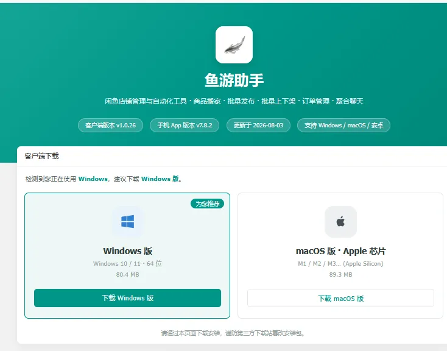Click the macOS 版 · Apple 芯片 card title

point(340,251)
